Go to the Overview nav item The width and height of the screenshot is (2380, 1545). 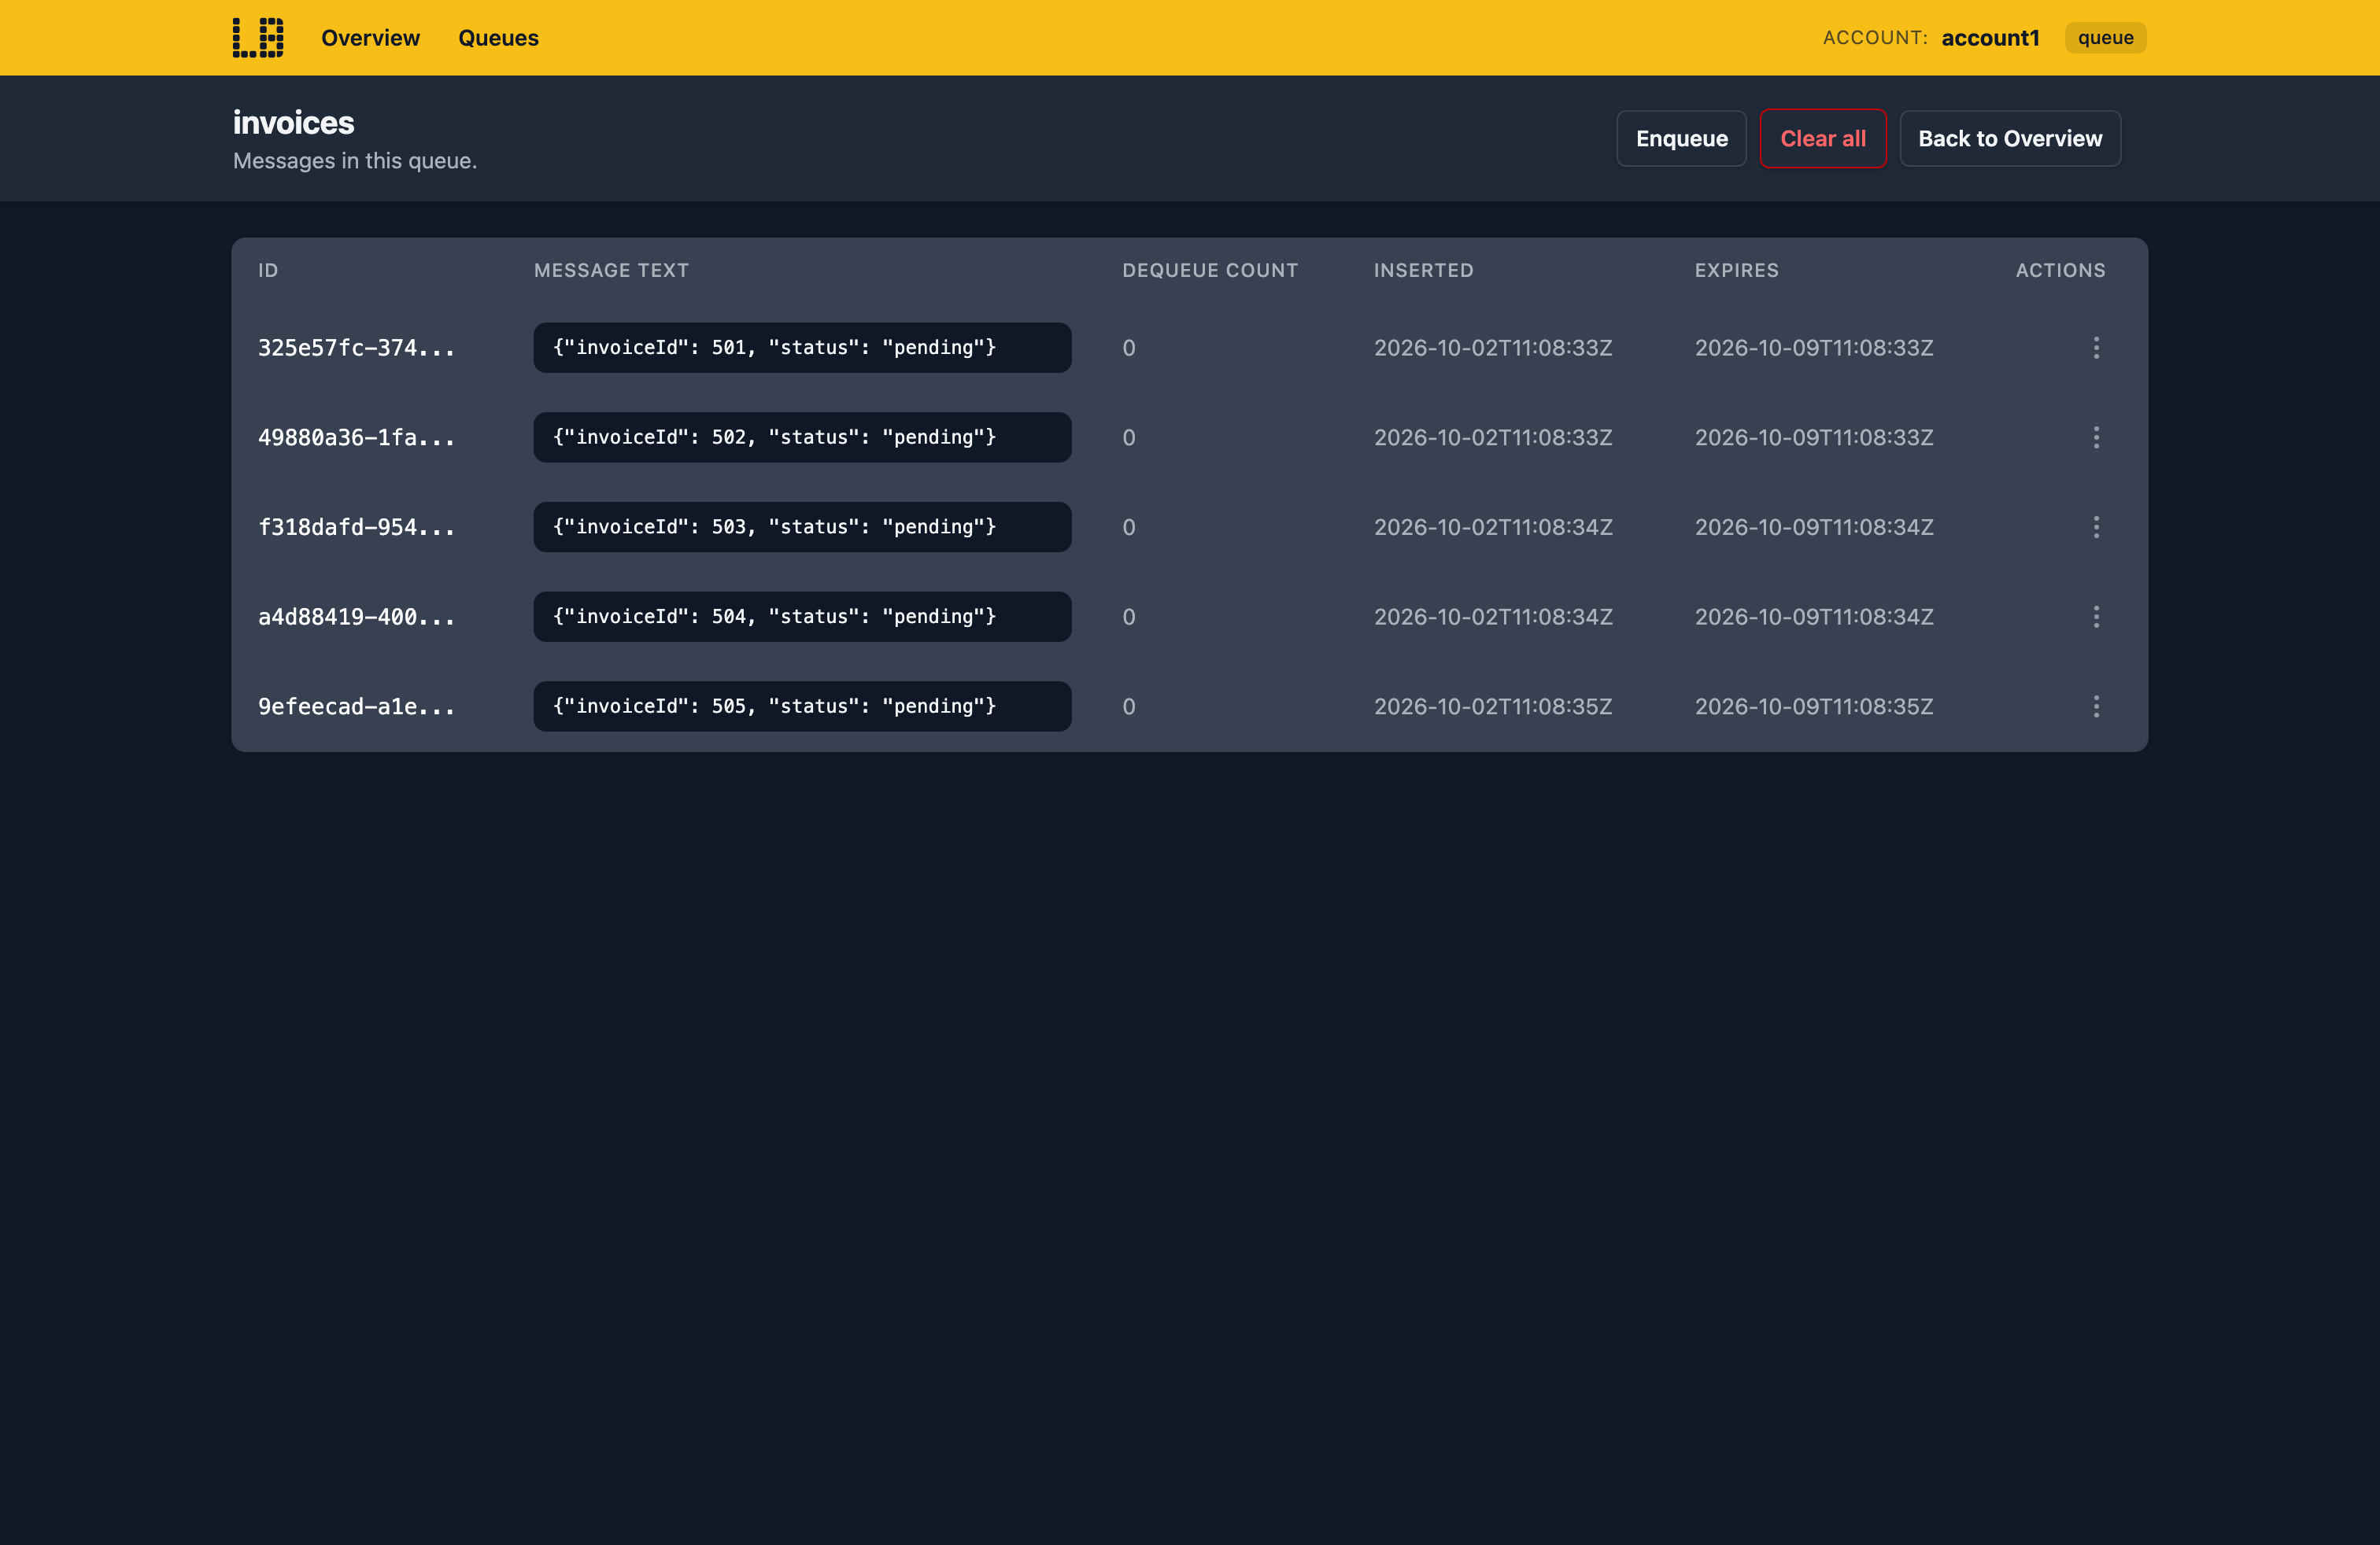[370, 38]
